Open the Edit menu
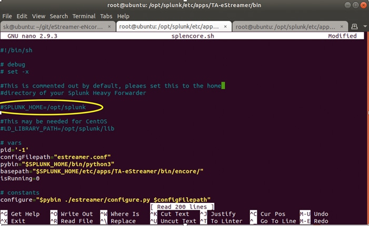Screen dimensions: 369x226 pos(22,16)
